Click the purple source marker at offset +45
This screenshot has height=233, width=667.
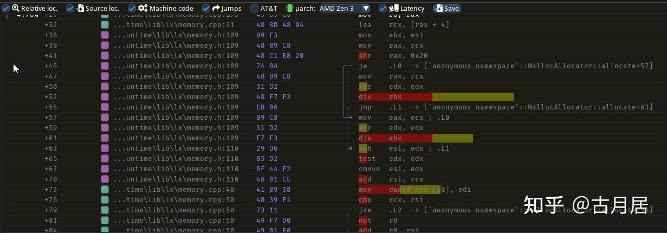click(x=105, y=66)
